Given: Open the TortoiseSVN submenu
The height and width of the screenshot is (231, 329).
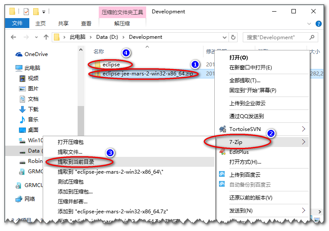Looking at the screenshot, I should 262,129.
